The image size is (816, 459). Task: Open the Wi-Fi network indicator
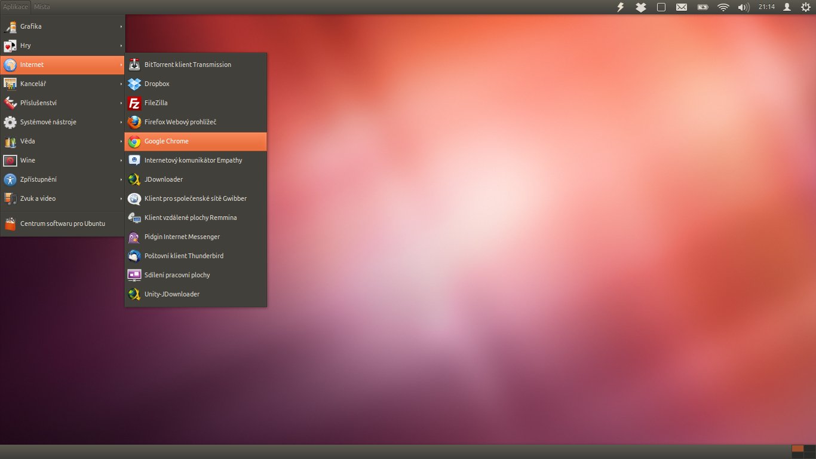(x=723, y=7)
